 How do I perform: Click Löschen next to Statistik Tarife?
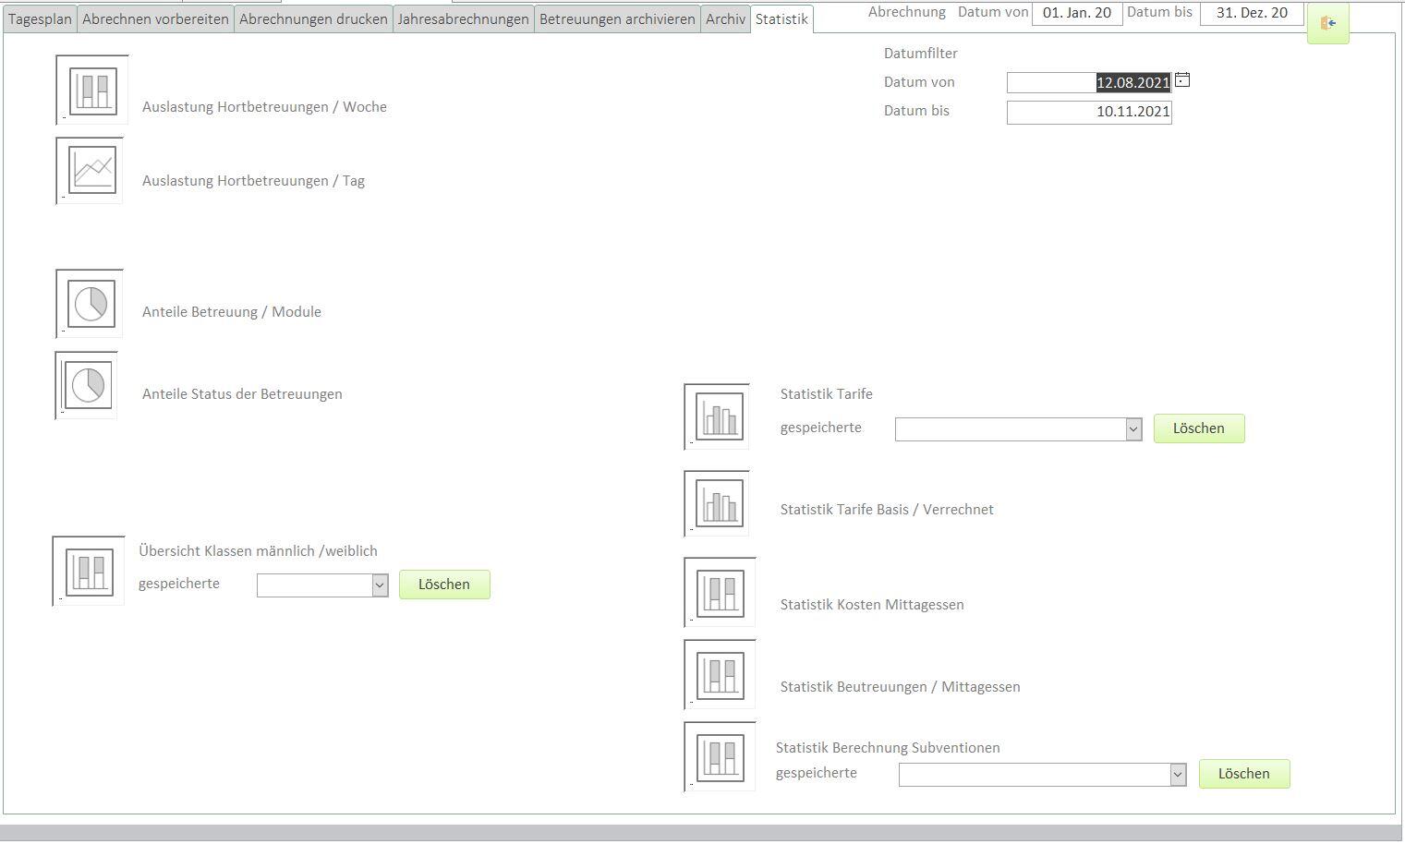(1198, 428)
